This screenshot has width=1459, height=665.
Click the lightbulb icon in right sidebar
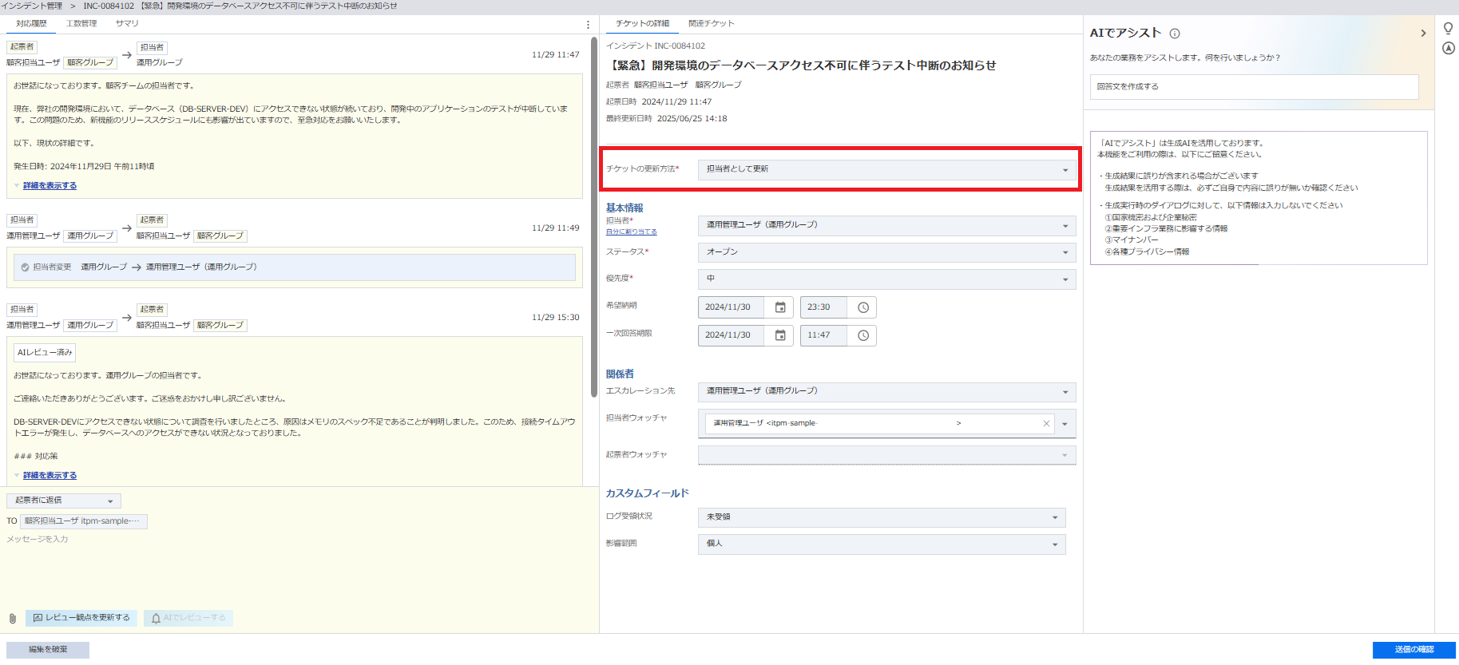[x=1448, y=28]
